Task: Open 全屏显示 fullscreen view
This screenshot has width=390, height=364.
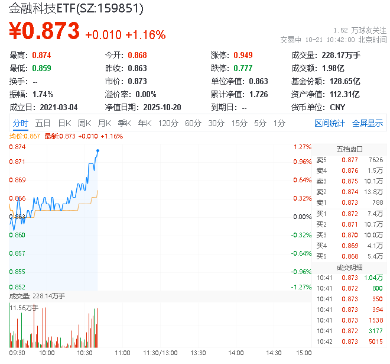Action: click(368, 123)
